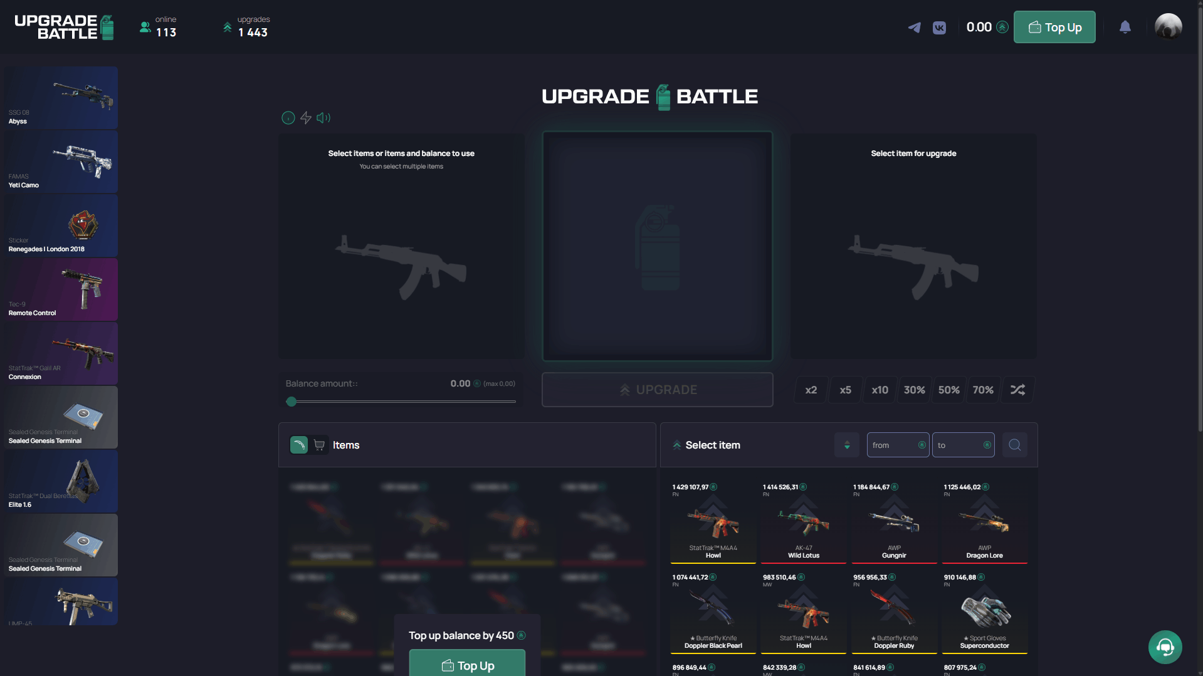Open the lower Sealed Genesis Terminal drop
This screenshot has width=1203, height=676.
point(61,545)
